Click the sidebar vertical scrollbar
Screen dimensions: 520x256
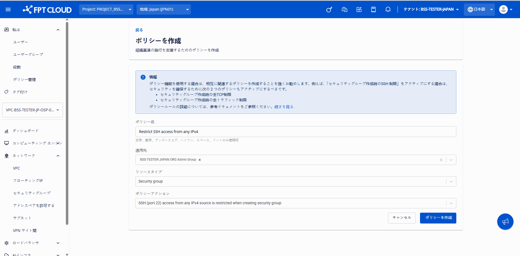[x=67, y=123]
